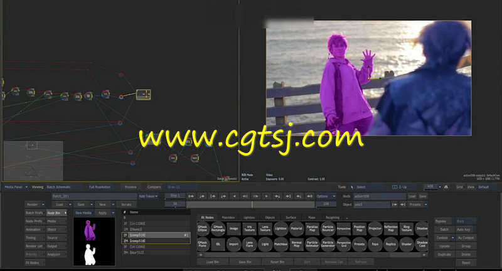
Task: Switch to the Matchbox tab
Action: (228, 218)
